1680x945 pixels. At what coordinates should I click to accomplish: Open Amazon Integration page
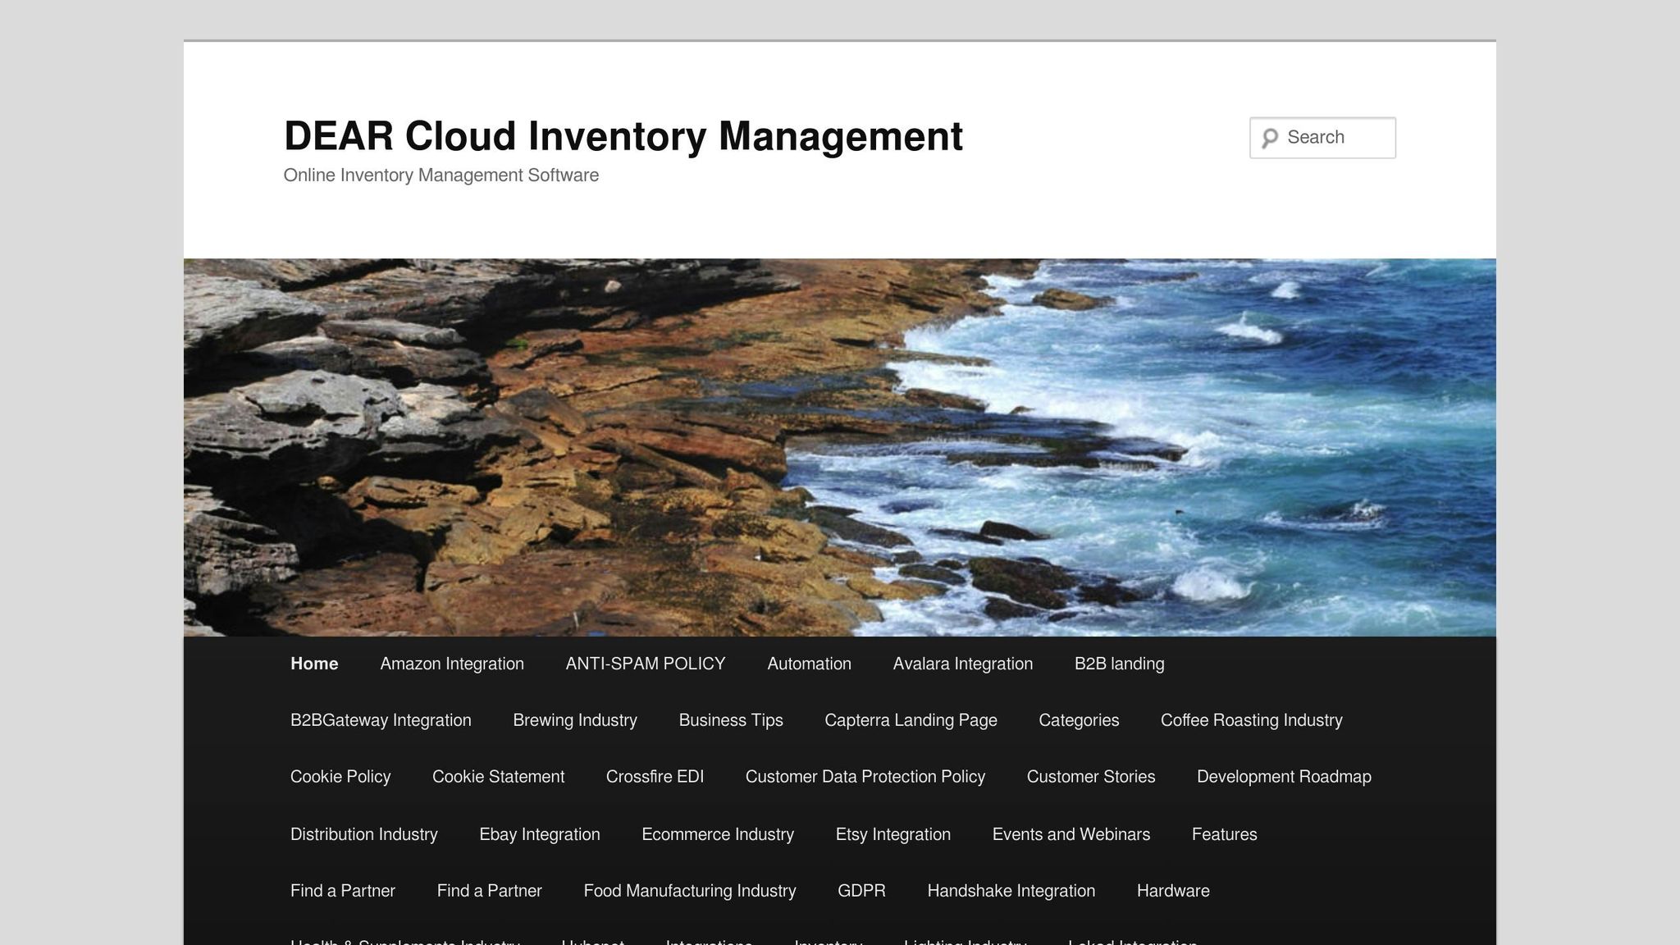tap(451, 664)
